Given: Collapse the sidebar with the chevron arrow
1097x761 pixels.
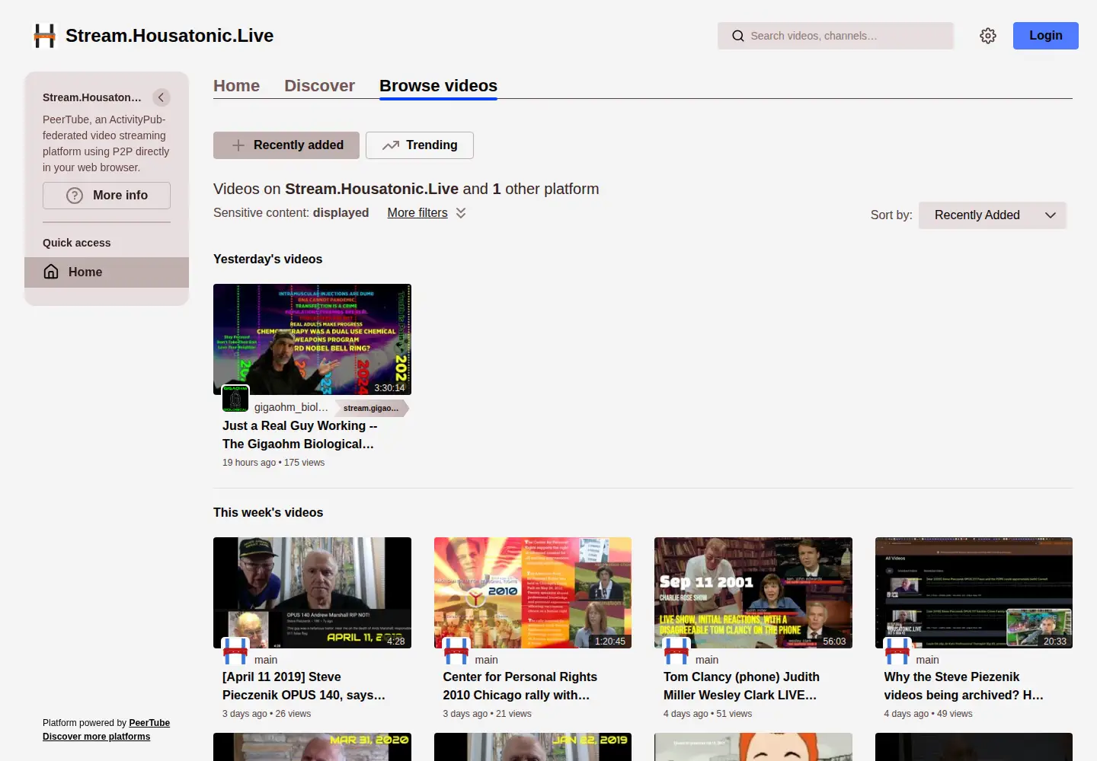Looking at the screenshot, I should tap(161, 97).
